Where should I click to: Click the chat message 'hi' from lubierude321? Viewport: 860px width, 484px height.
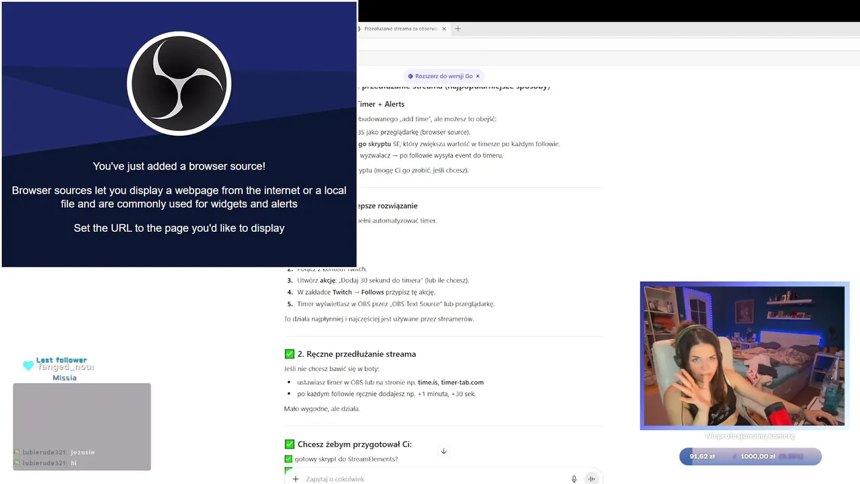pyautogui.click(x=74, y=463)
